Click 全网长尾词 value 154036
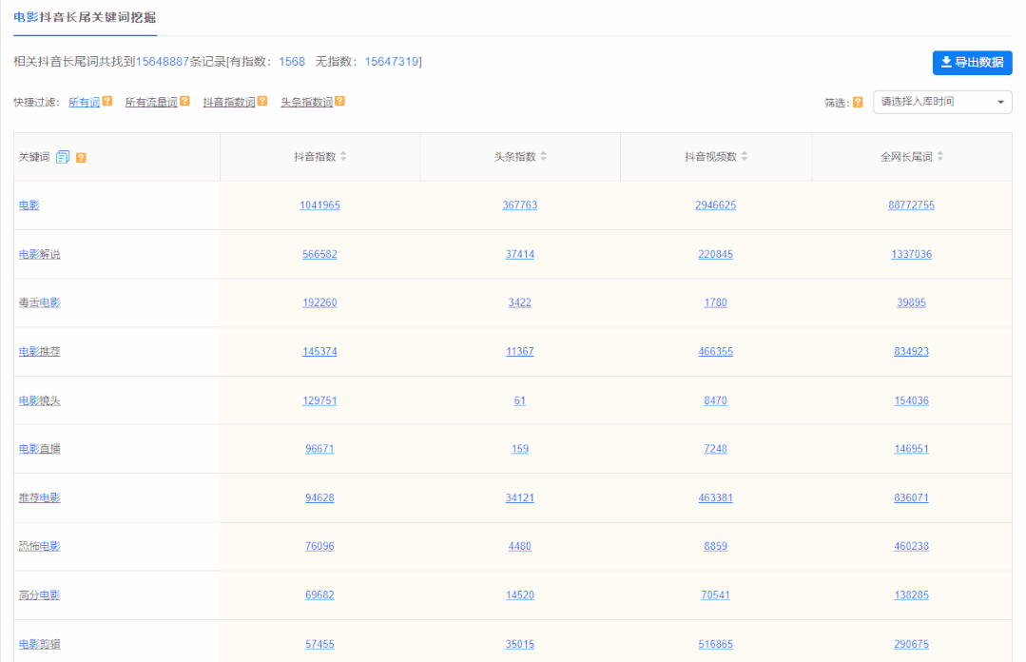Image resolution: width=1026 pixels, height=662 pixels. [911, 400]
